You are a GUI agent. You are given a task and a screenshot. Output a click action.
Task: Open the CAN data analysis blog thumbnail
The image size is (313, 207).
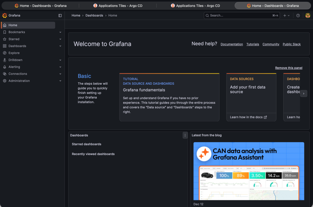249,171
